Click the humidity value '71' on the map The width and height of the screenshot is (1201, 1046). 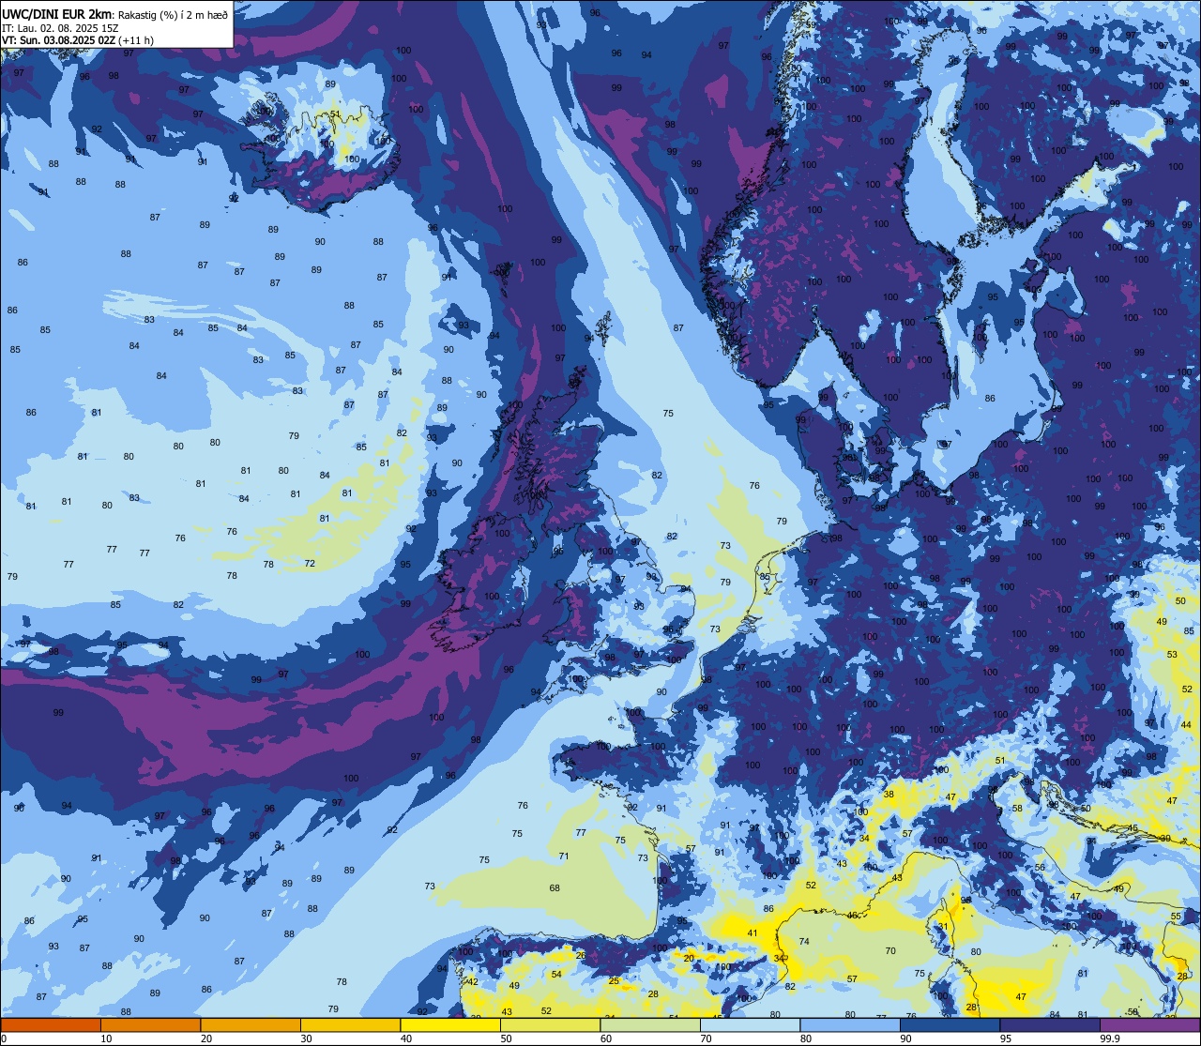point(564,856)
